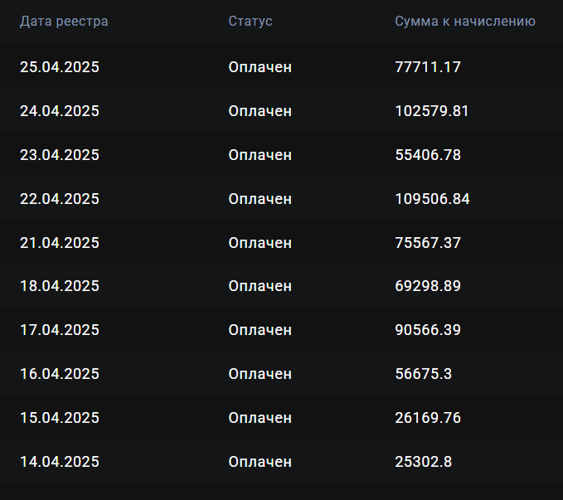Select the row dated 24.04.2025
The image size is (563, 500).
282,111
